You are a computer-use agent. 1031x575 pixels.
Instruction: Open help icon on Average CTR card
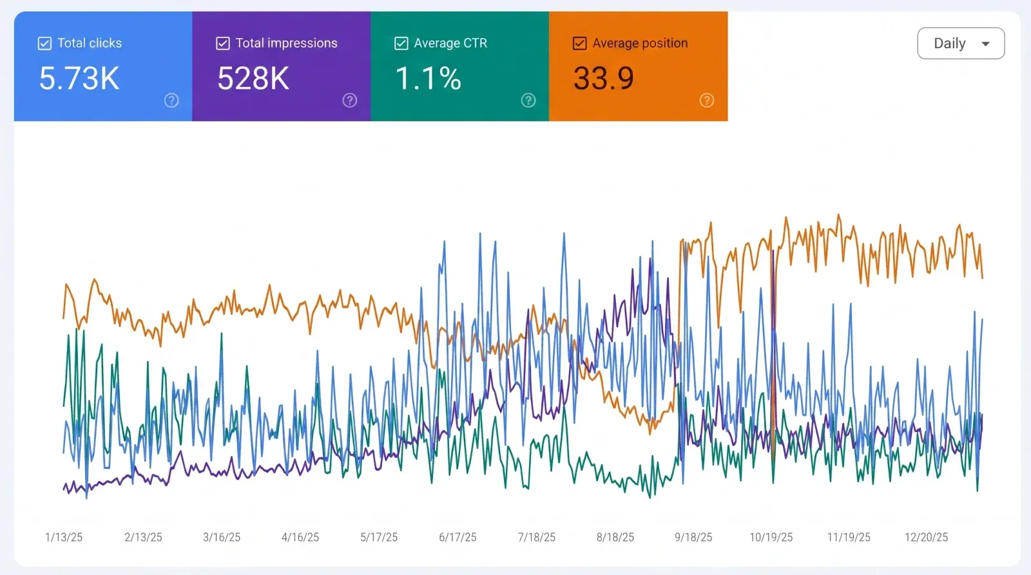[528, 100]
